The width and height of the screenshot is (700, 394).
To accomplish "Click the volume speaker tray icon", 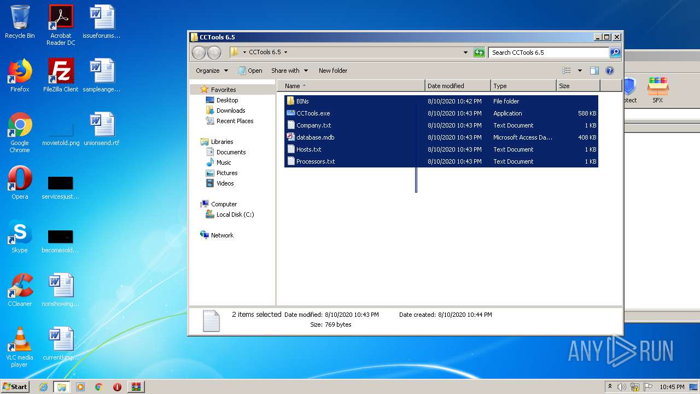I will tap(622, 387).
